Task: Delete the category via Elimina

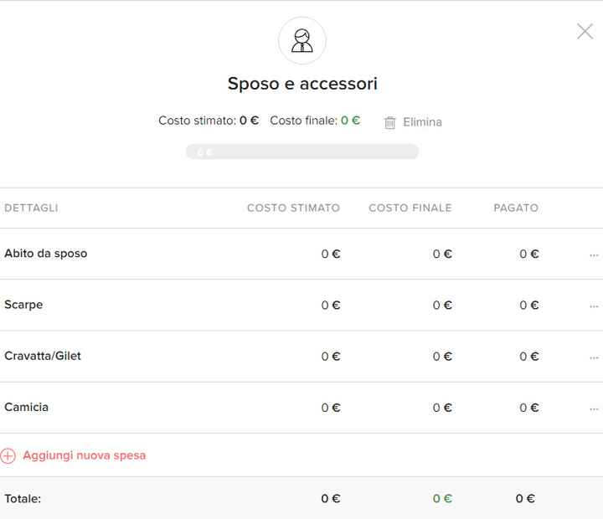Action: [422, 122]
